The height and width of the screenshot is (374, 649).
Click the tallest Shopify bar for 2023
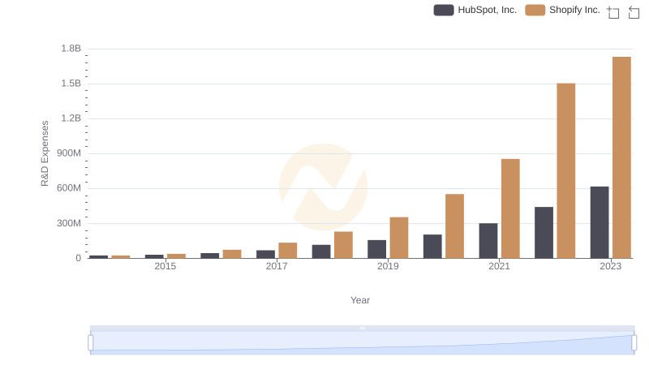pos(621,157)
